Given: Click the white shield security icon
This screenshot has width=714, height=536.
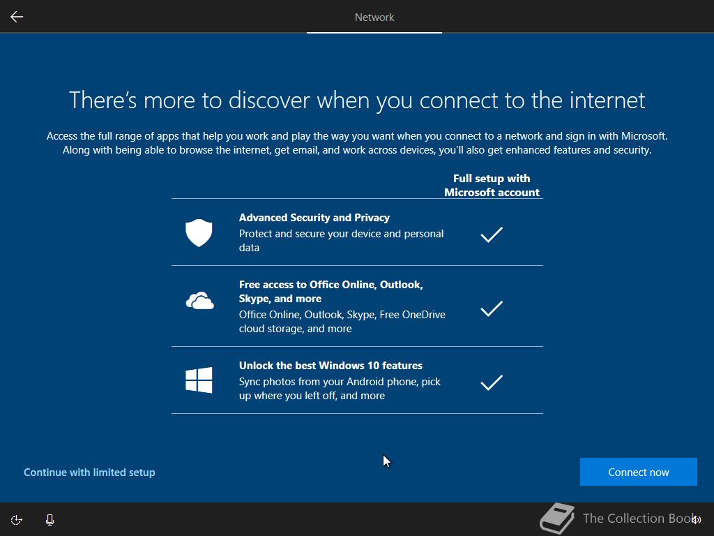Looking at the screenshot, I should (199, 233).
